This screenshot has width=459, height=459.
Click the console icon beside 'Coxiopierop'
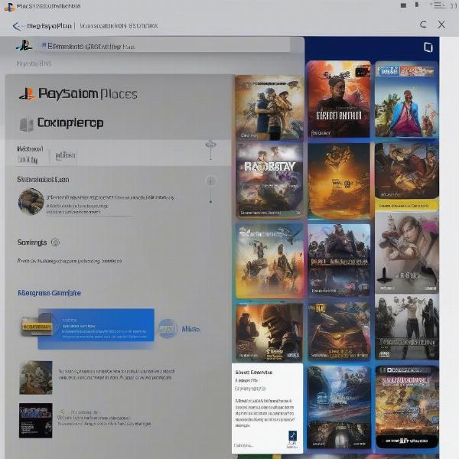tap(26, 124)
